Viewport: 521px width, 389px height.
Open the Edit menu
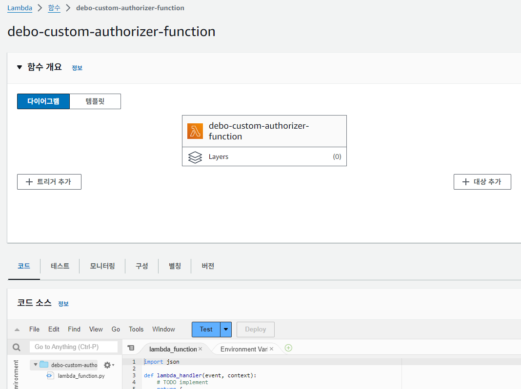click(54, 329)
